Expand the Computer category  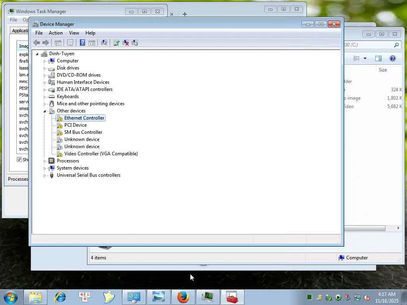[45, 61]
